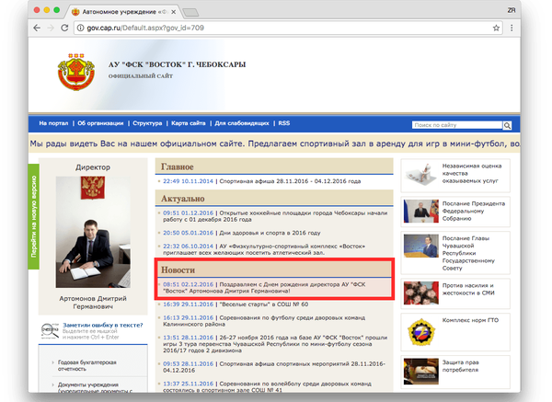
Task: Switch to Для слабовидящих version
Action: pyautogui.click(x=242, y=122)
